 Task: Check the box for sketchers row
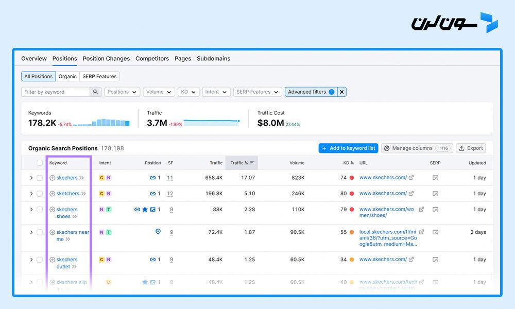pyautogui.click(x=40, y=194)
